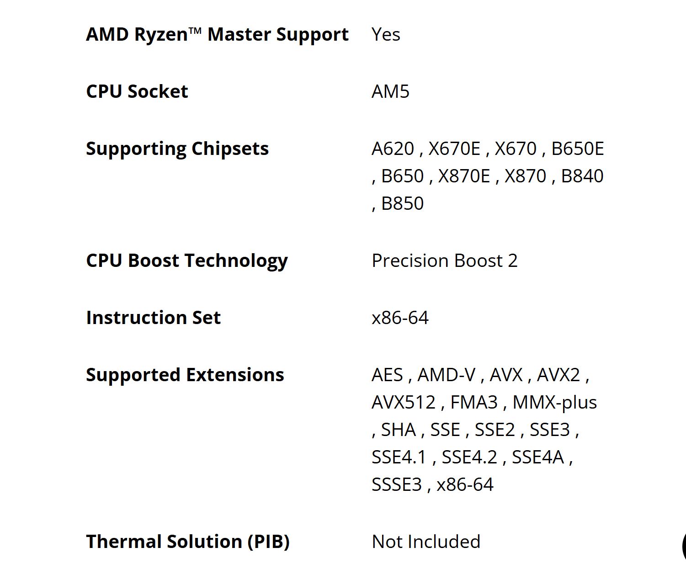686x569 pixels.
Task: Click the SSE4A extension entry
Action: tap(537, 457)
